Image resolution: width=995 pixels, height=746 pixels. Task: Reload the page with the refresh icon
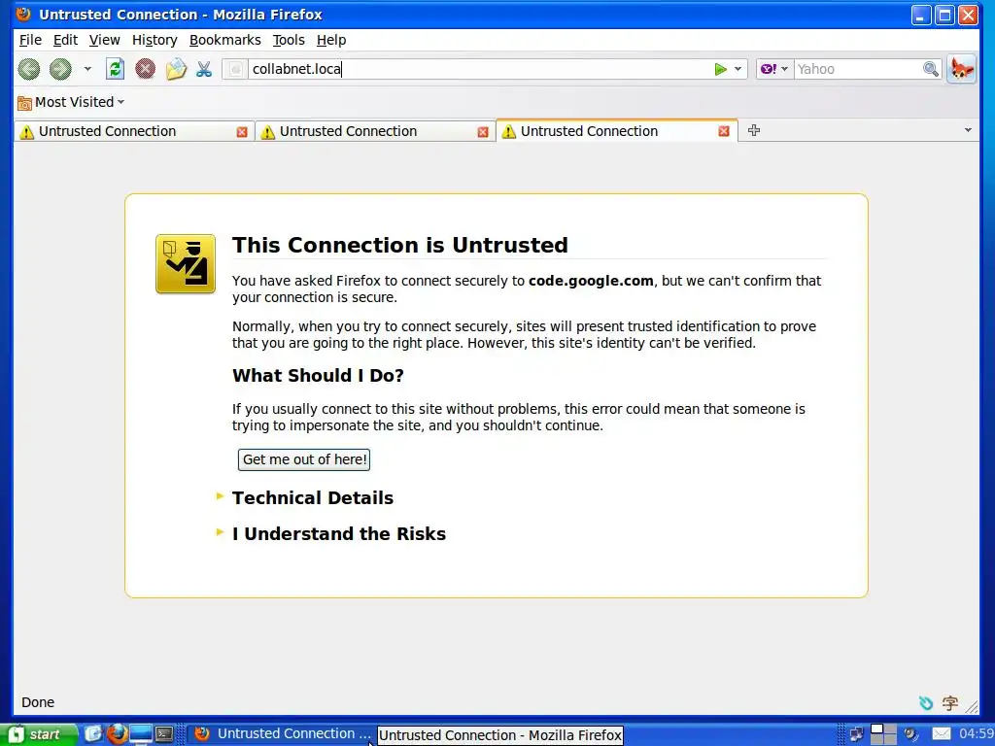click(115, 69)
